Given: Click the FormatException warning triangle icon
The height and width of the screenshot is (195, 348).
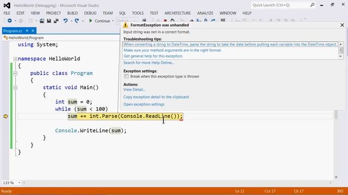Looking at the screenshot, I should [x=126, y=25].
